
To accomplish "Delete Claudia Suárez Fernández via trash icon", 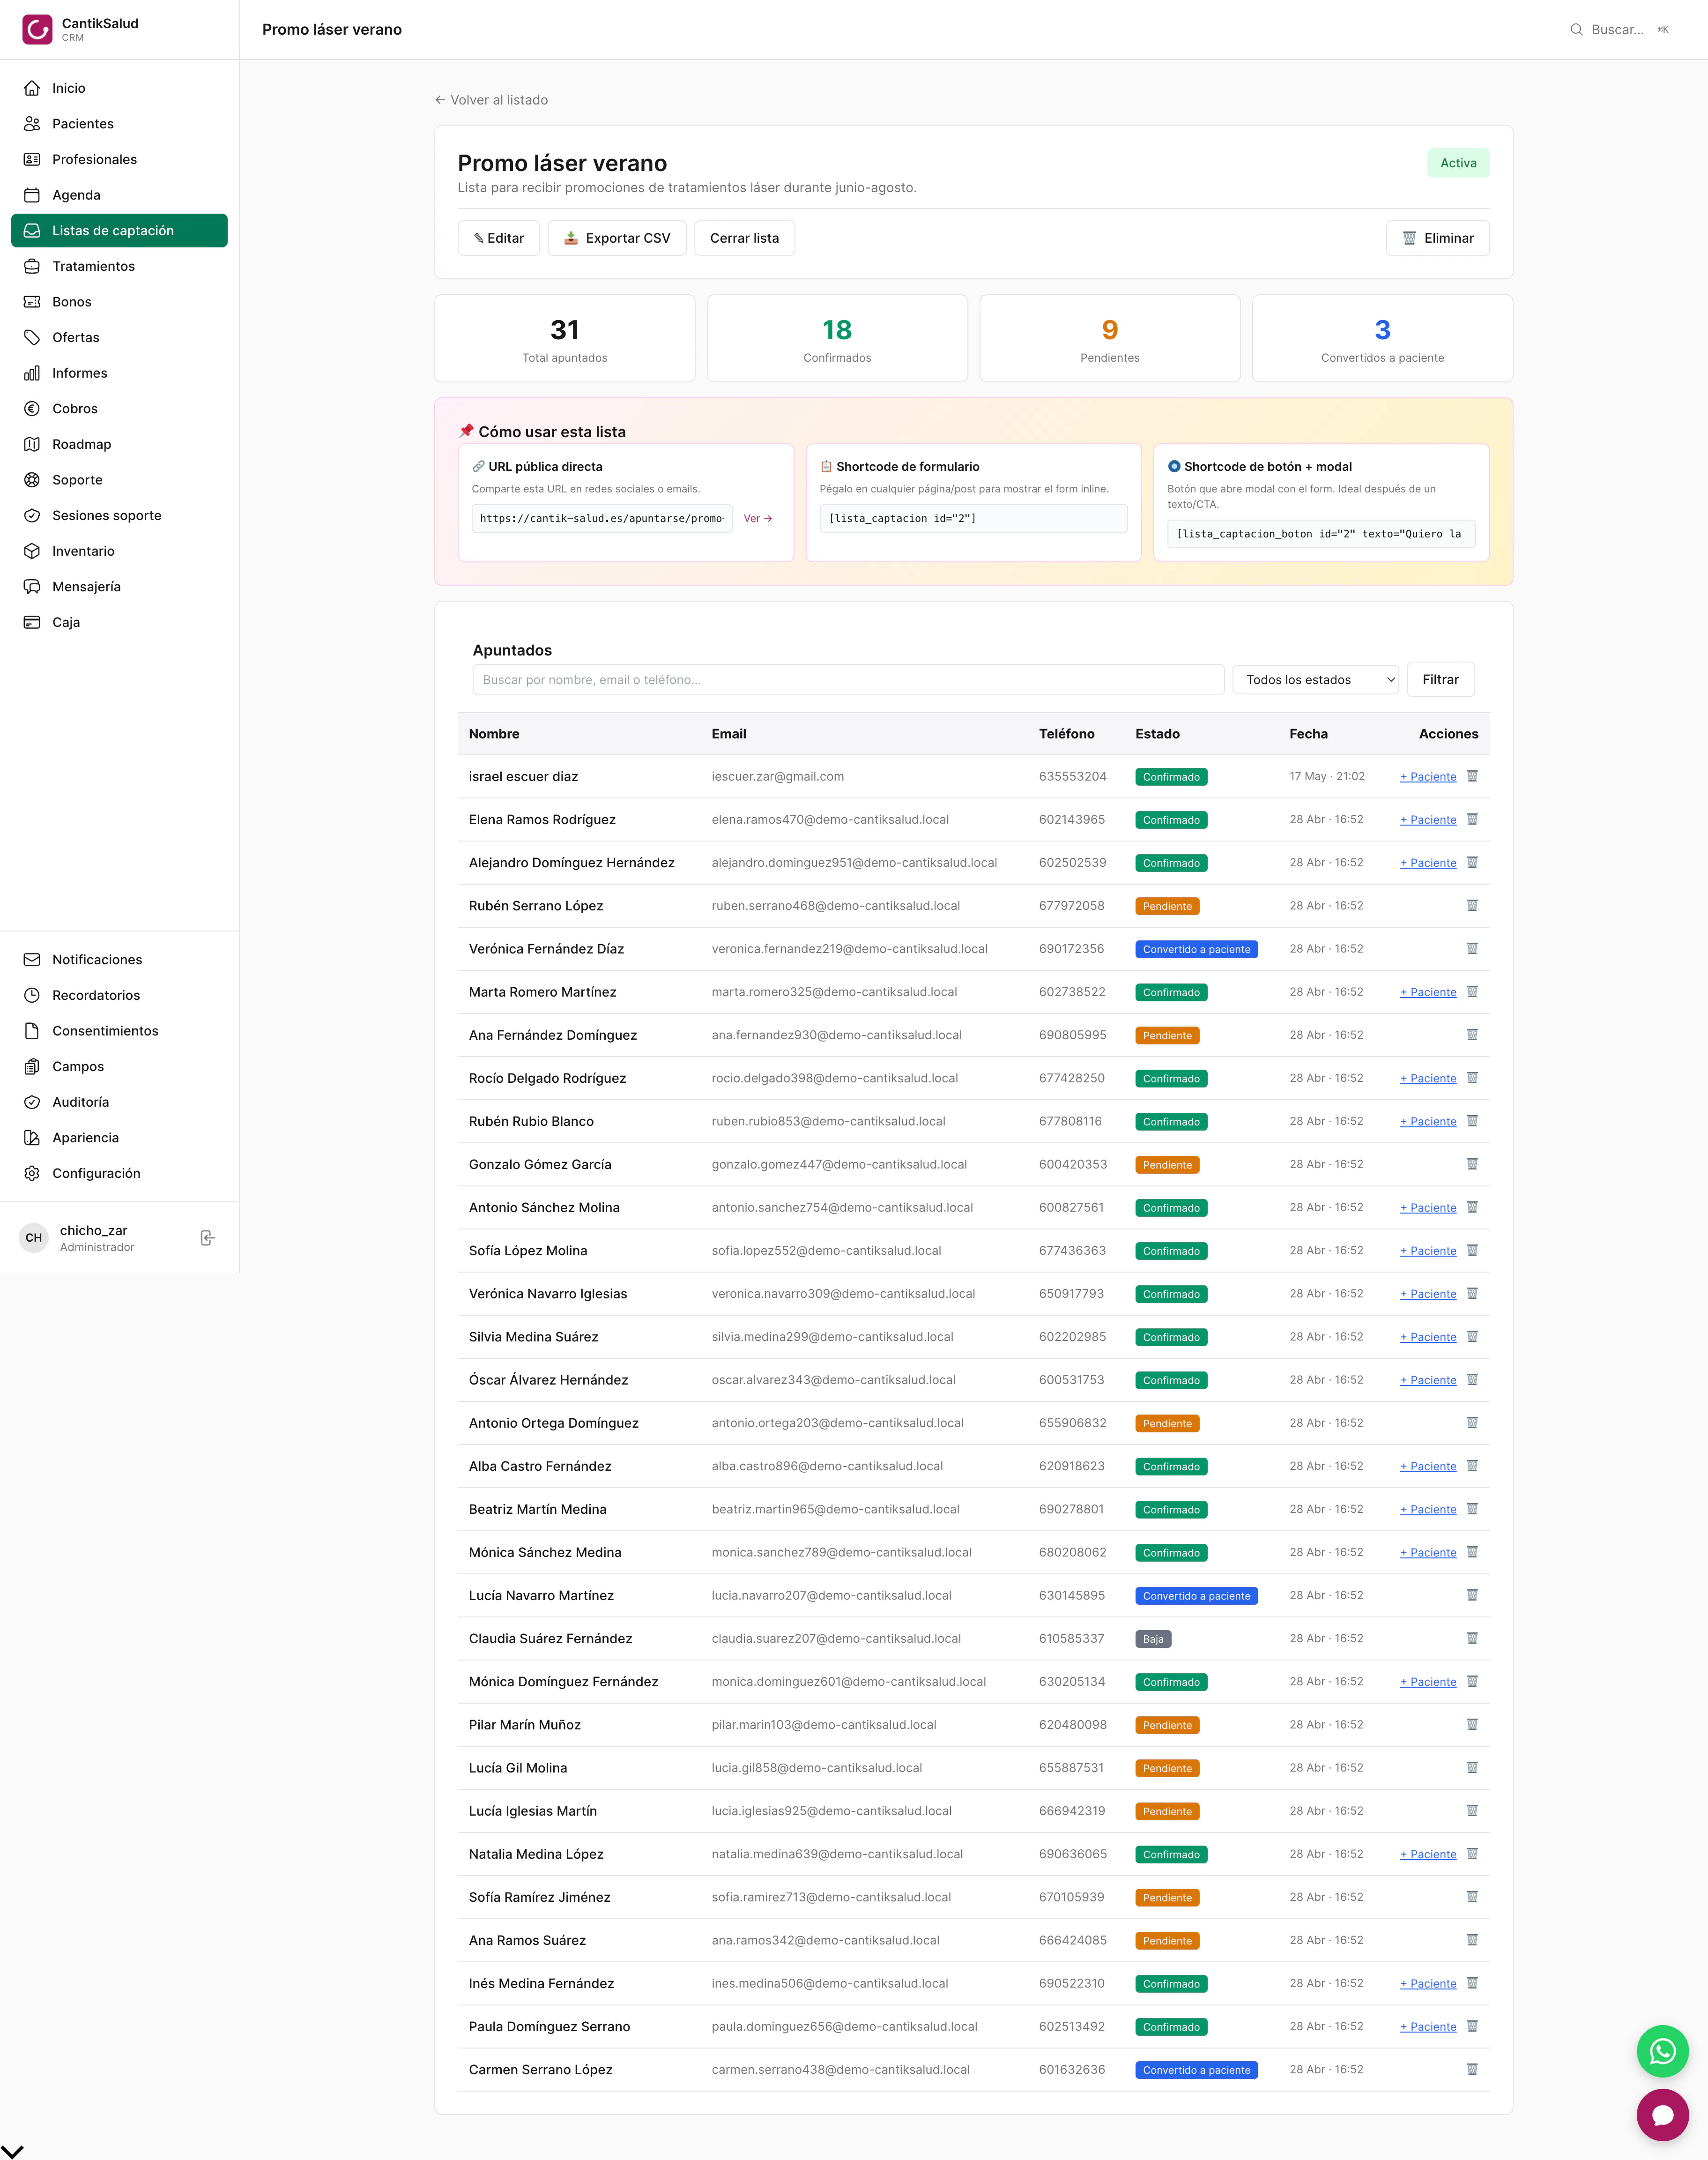I will [x=1472, y=1638].
